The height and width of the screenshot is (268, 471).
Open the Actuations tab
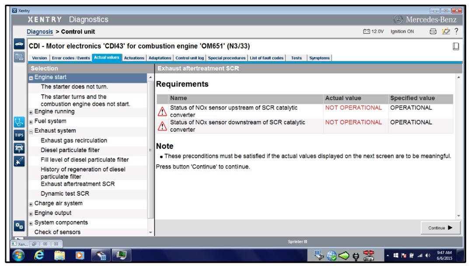134,58
